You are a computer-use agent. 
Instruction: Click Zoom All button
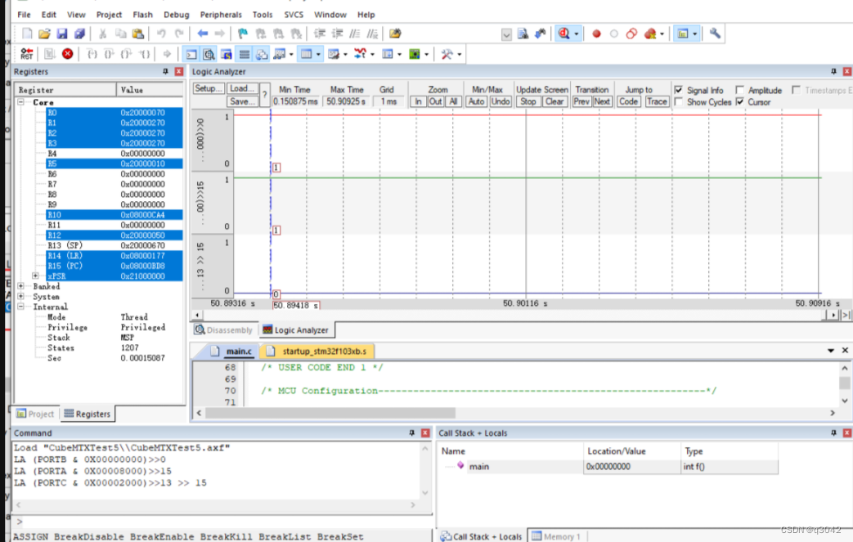coord(453,101)
